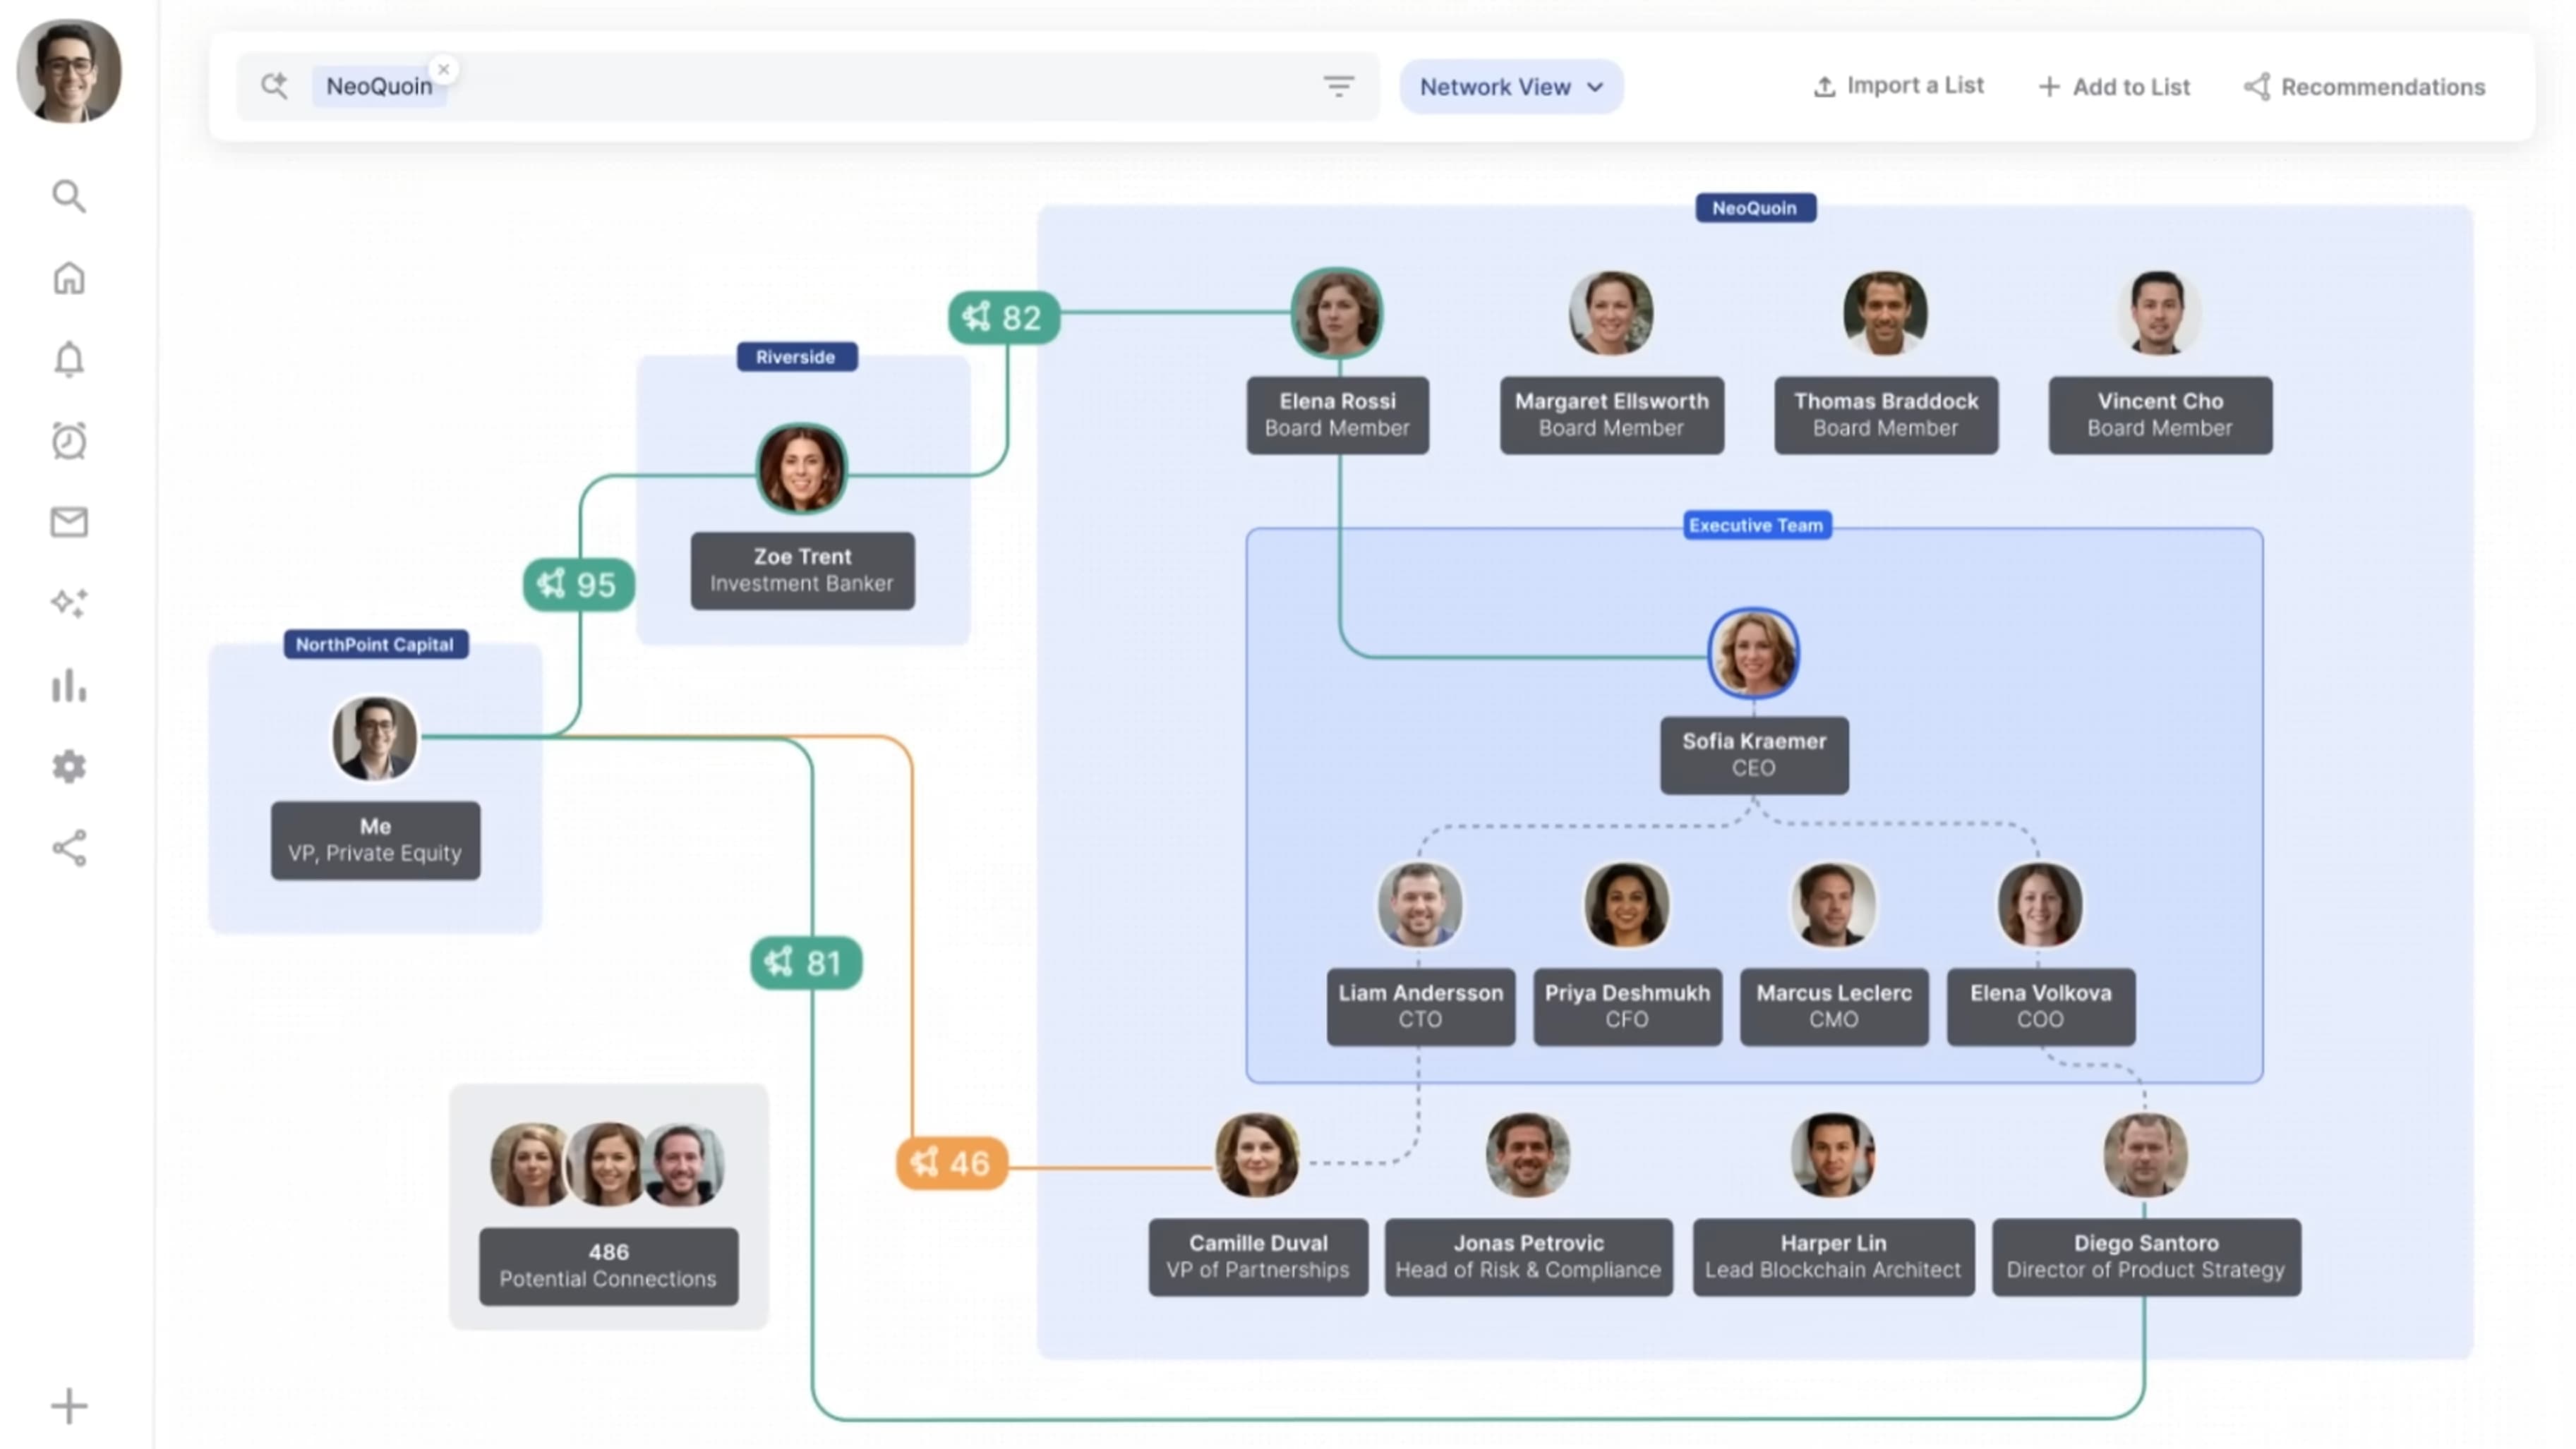The height and width of the screenshot is (1449, 2576).
Task: Open messages using the mail icon
Action: (69, 521)
